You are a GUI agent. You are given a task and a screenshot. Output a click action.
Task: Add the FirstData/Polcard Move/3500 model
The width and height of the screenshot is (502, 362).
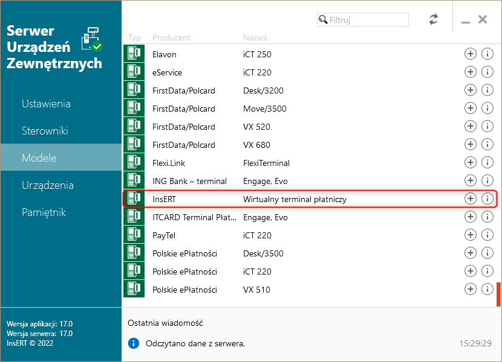pyautogui.click(x=470, y=108)
